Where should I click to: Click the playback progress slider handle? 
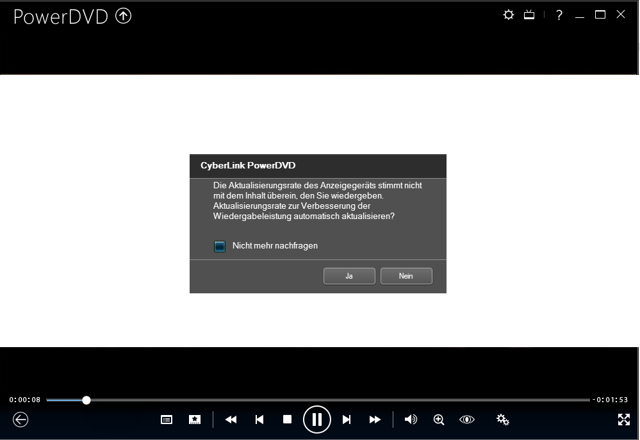pos(86,400)
